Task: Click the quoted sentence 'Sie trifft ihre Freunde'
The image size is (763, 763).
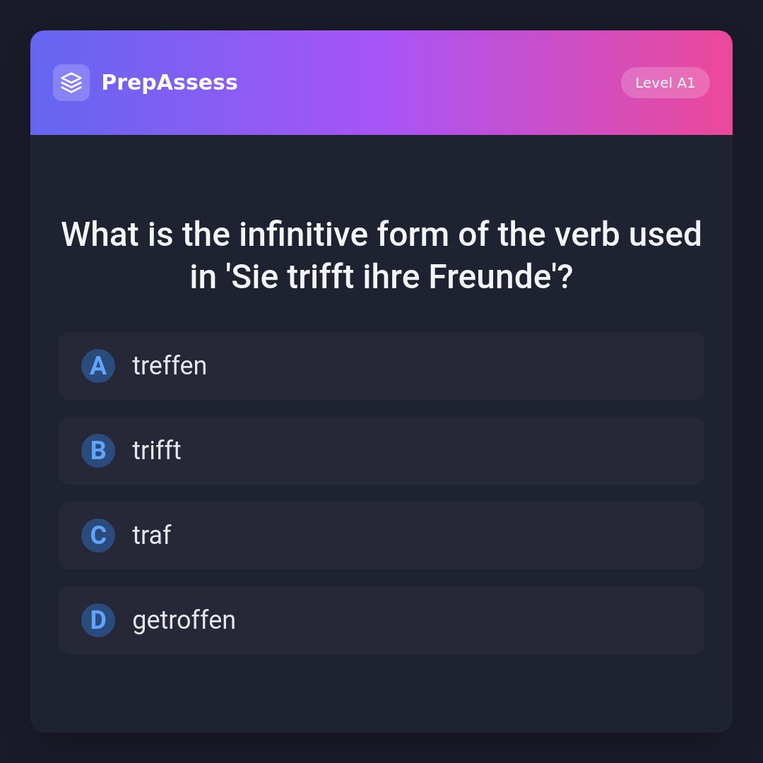Action: coord(388,277)
